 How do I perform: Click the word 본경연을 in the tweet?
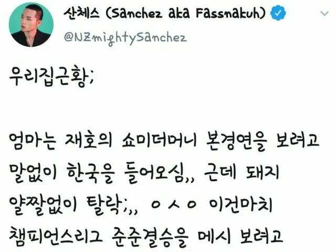pyautogui.click(x=237, y=141)
